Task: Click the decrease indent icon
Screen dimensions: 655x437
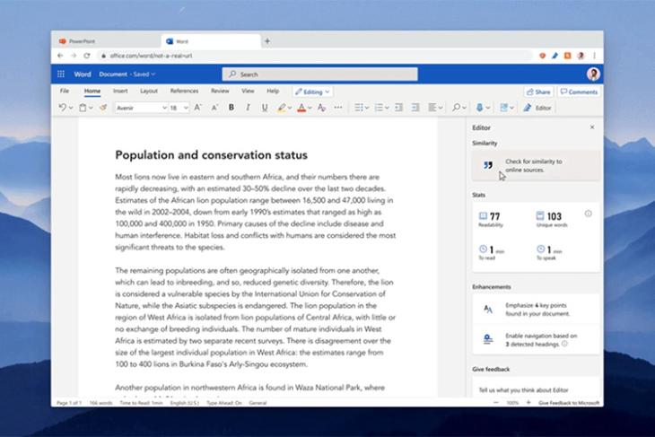Action: coord(399,108)
